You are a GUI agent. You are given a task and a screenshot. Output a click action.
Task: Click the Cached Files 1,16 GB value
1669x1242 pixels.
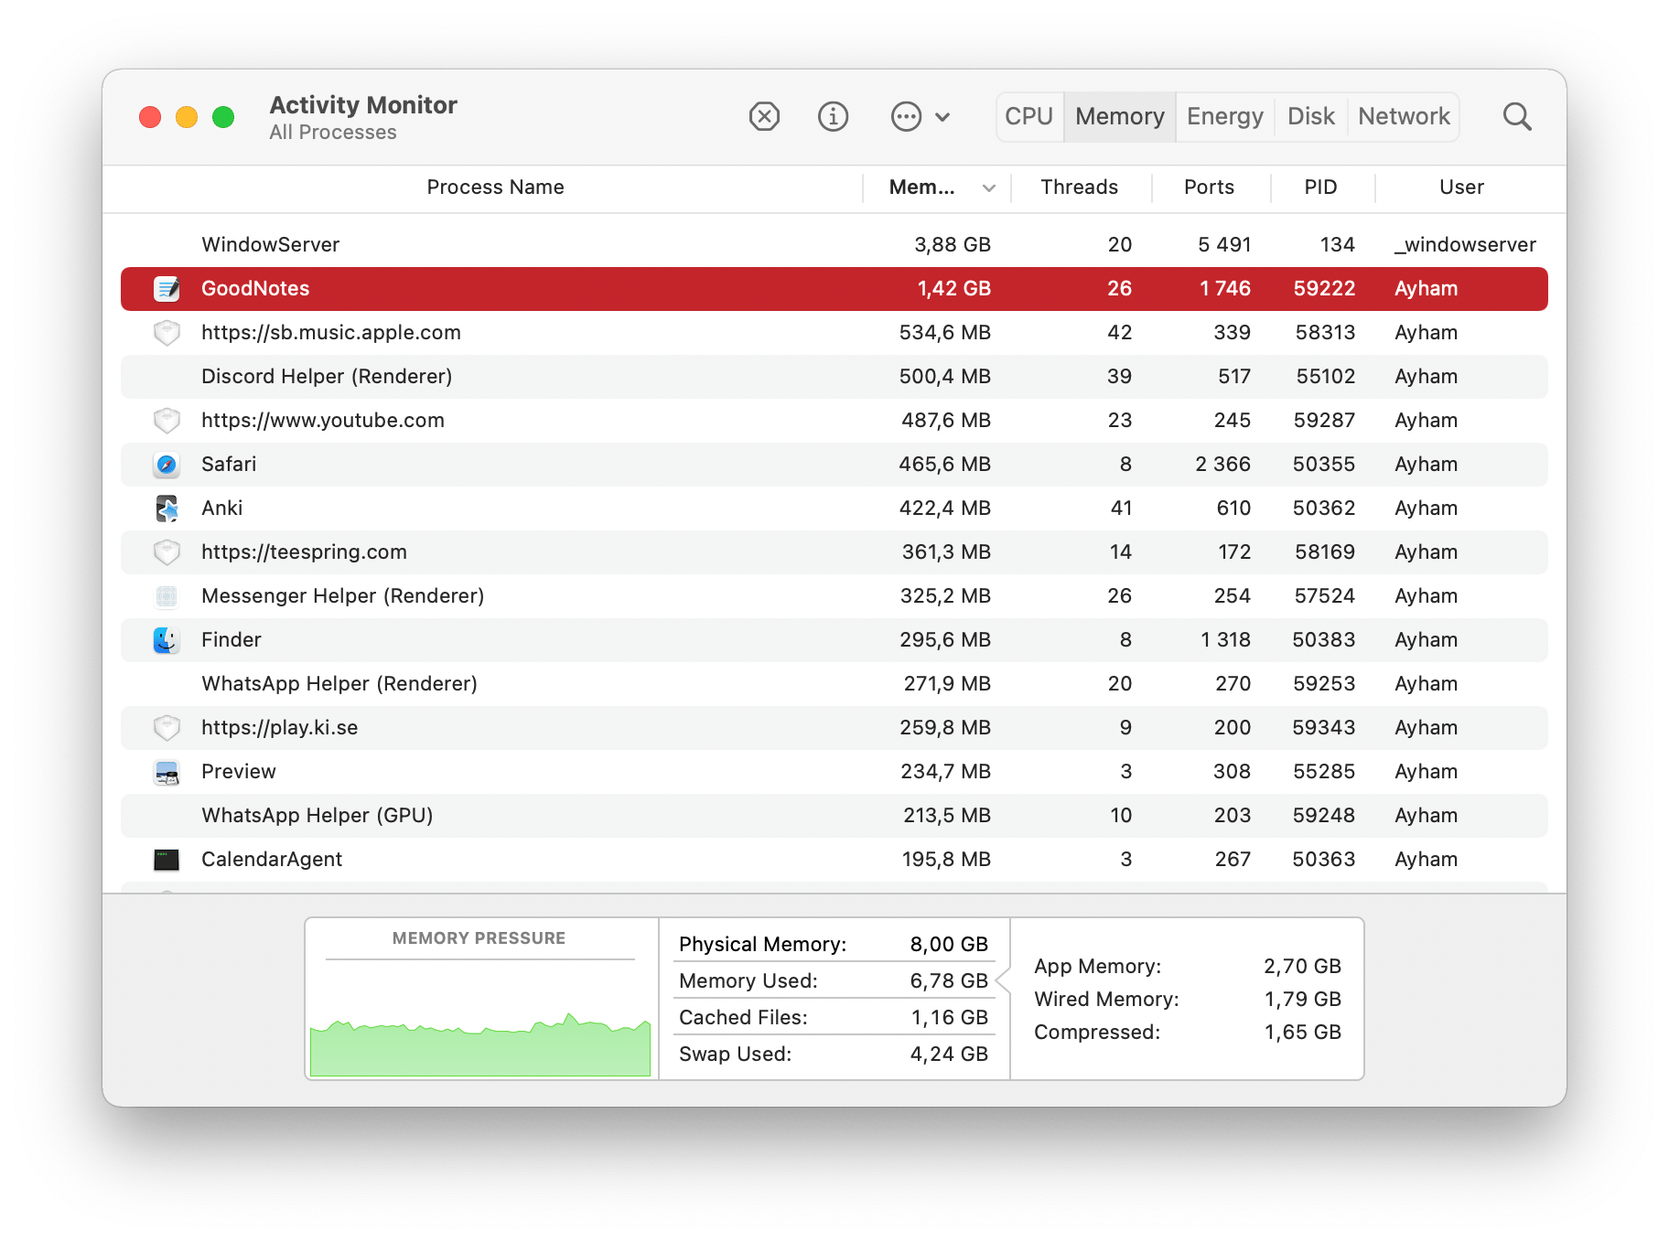(x=949, y=1018)
